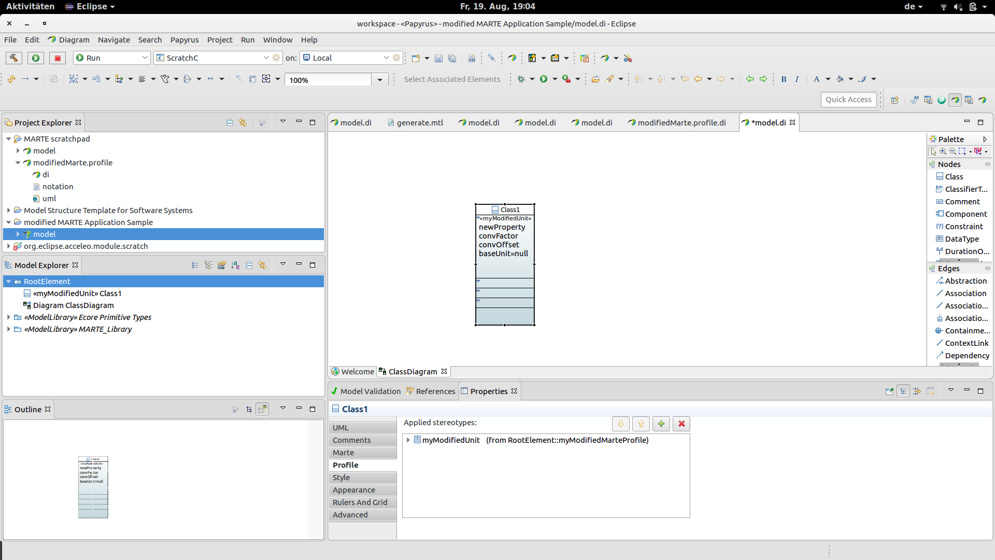Open the Fill Color paint bucket
The width and height of the screenshot is (995, 560).
pyautogui.click(x=840, y=79)
